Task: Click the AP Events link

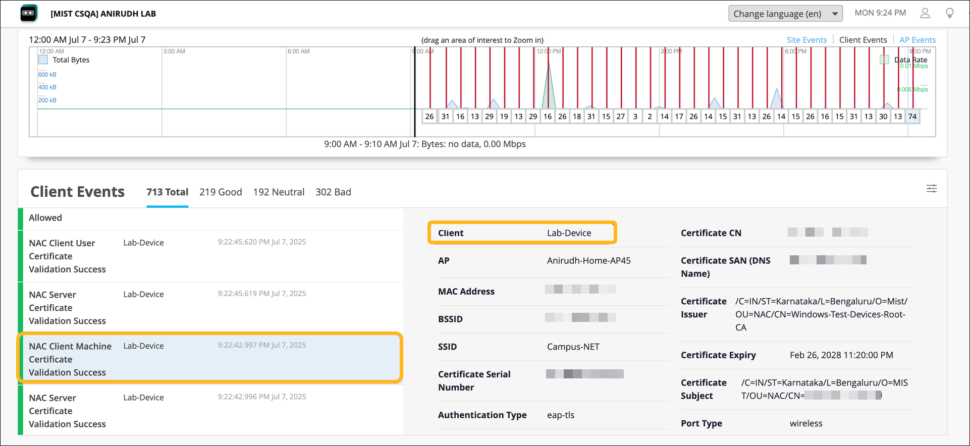Action: [x=917, y=40]
